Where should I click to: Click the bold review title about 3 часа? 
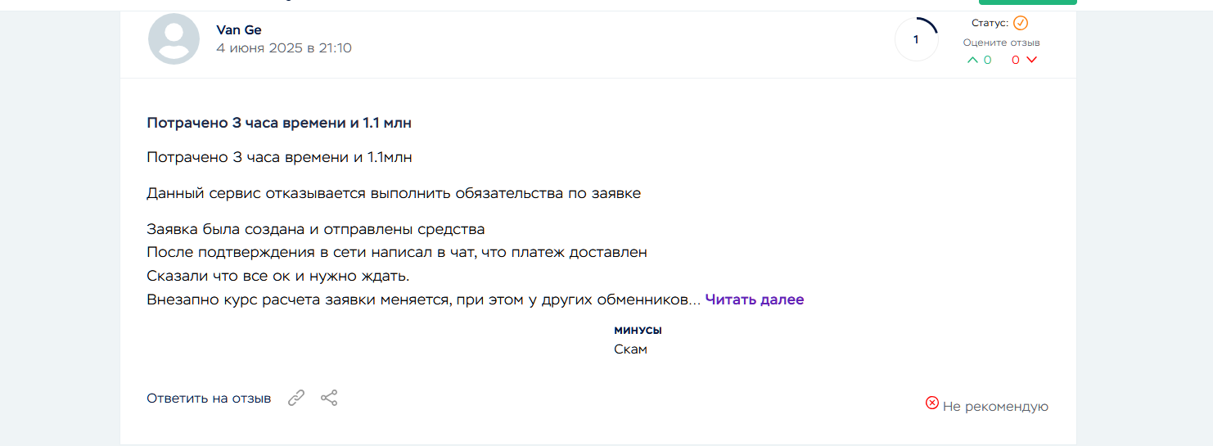click(x=279, y=124)
